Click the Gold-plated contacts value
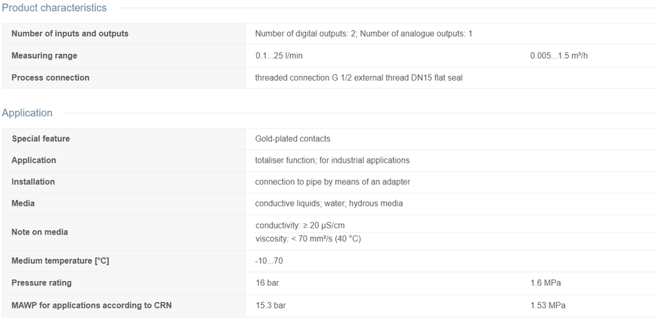The height and width of the screenshot is (320, 657). (x=292, y=139)
